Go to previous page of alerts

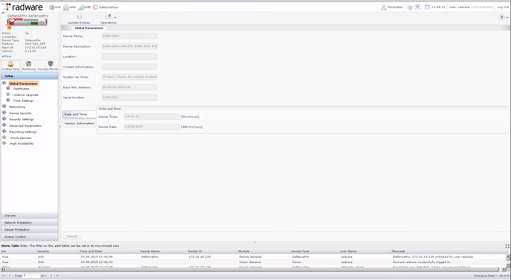(x=9, y=276)
